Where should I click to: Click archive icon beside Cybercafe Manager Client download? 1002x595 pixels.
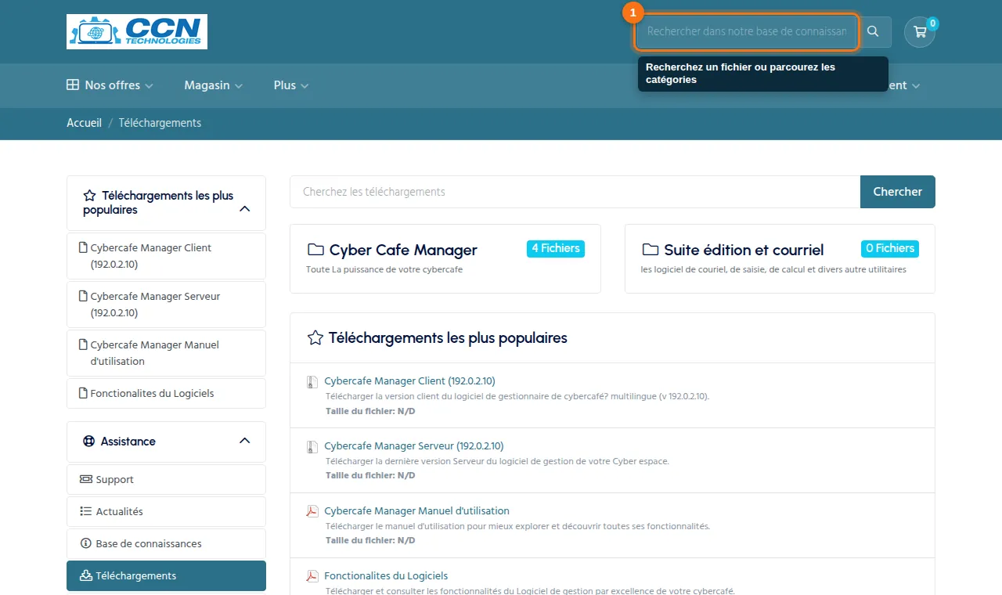pos(312,382)
